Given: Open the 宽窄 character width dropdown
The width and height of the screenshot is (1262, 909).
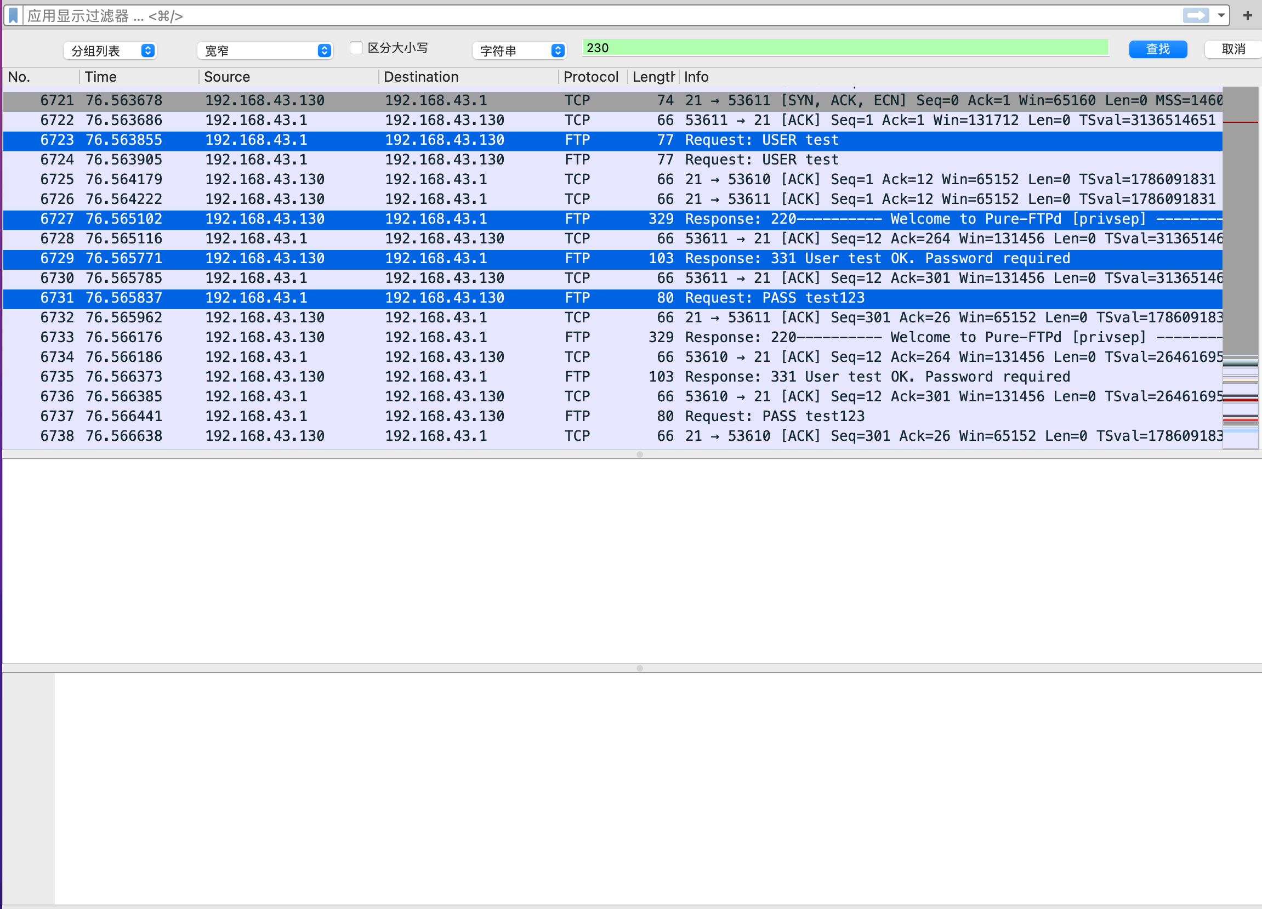Looking at the screenshot, I should (x=265, y=50).
